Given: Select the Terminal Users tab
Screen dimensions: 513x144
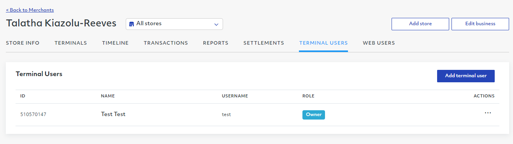Looking at the screenshot, I should [x=323, y=43].
